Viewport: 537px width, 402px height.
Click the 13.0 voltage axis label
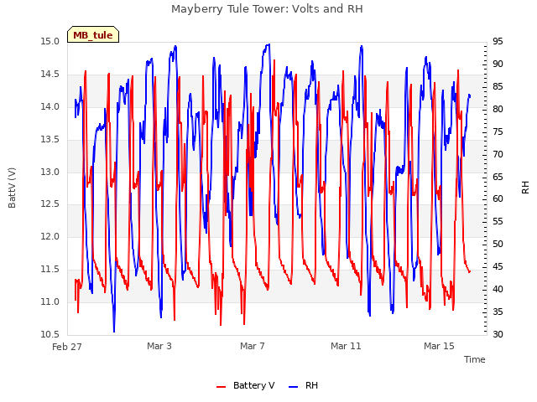pos(50,172)
